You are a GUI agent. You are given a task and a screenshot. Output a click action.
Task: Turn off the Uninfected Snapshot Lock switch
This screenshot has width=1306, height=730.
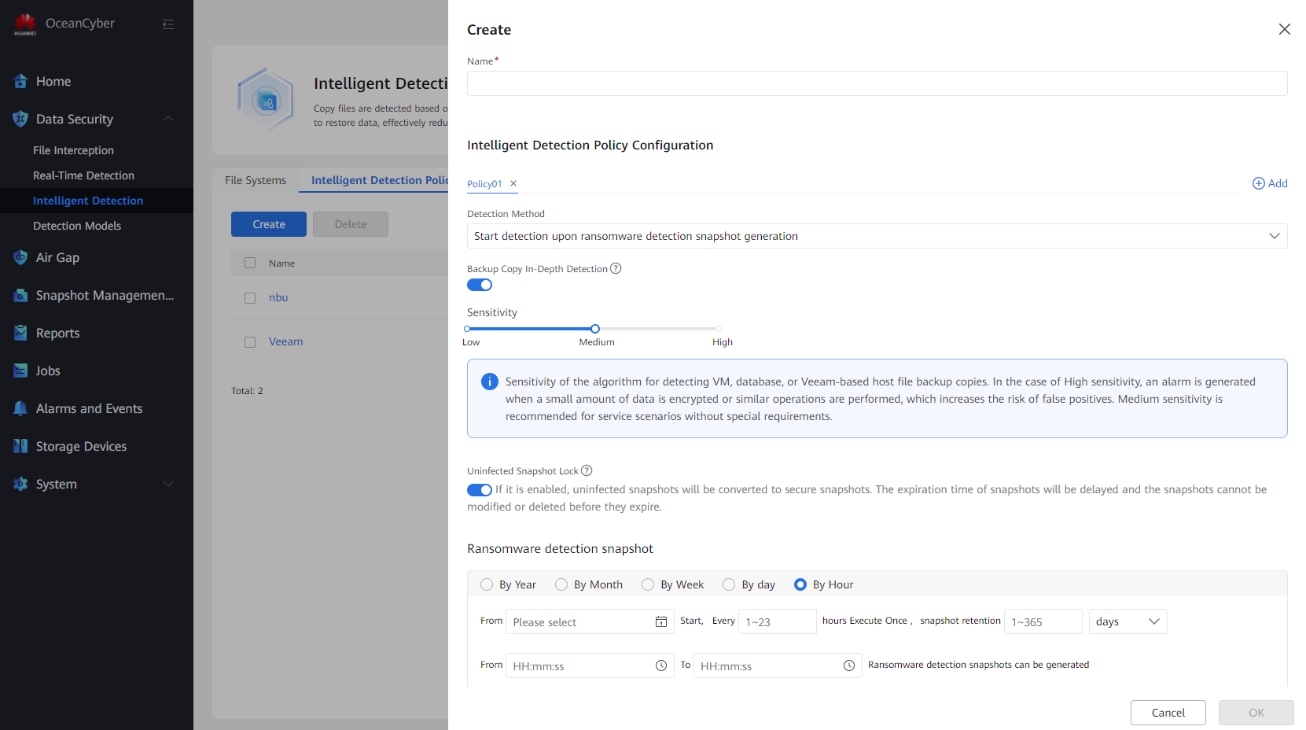tap(480, 490)
